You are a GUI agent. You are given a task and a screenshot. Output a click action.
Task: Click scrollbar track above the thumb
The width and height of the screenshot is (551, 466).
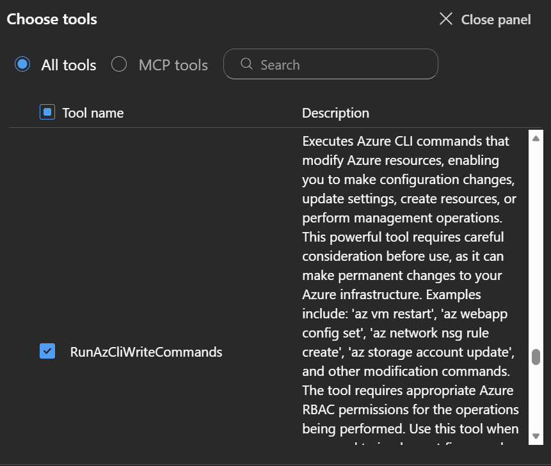(536, 243)
